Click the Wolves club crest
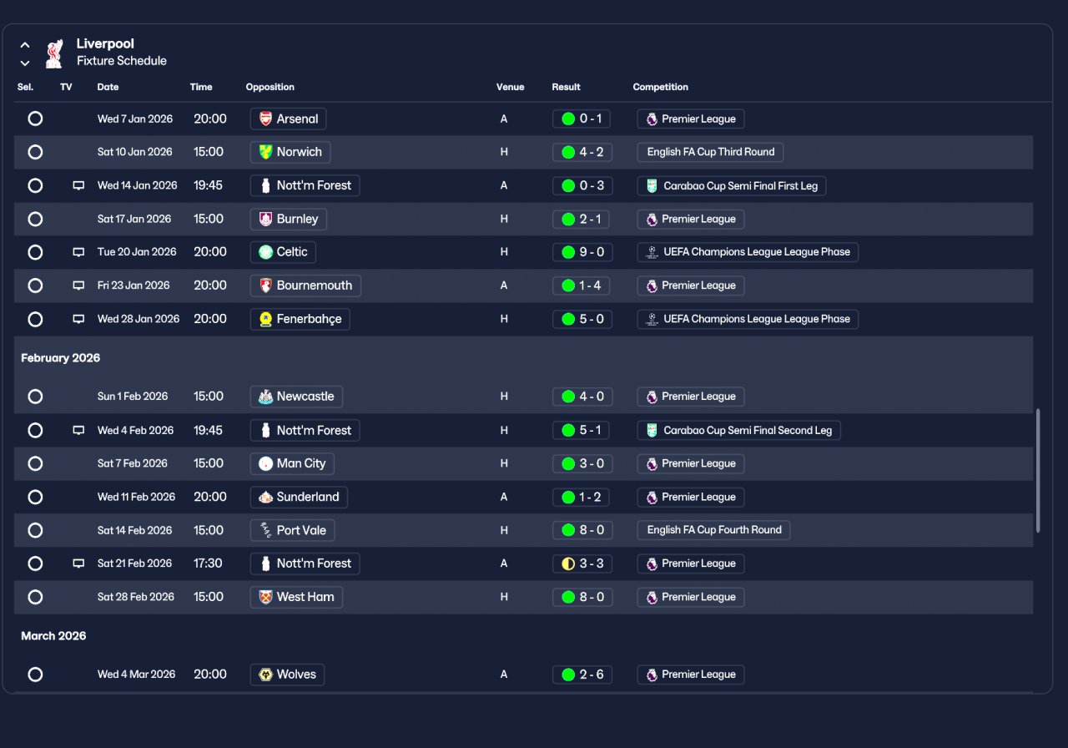The width and height of the screenshot is (1068, 748). [x=265, y=675]
